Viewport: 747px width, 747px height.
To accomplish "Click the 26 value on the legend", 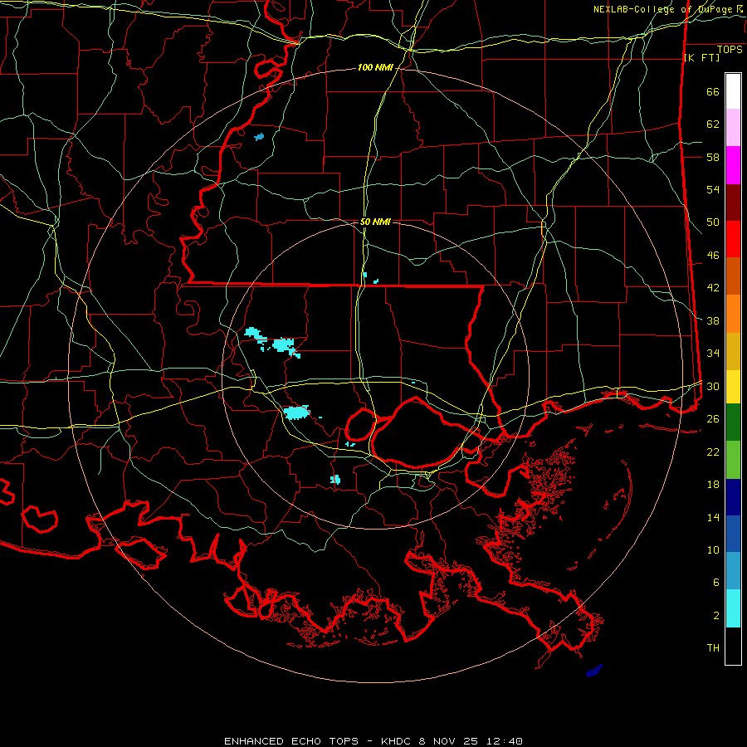I will 713,419.
